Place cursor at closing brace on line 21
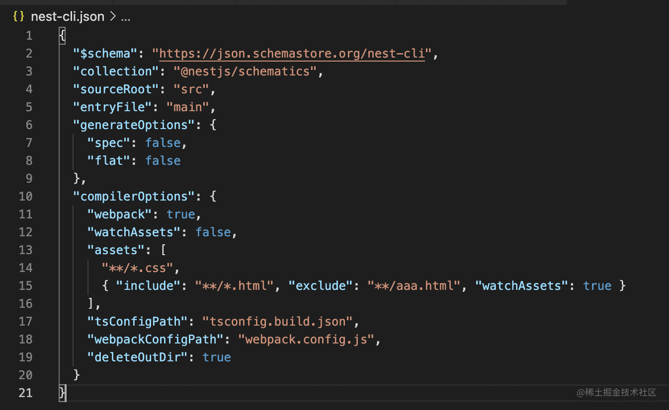The width and height of the screenshot is (669, 410). 62,393
